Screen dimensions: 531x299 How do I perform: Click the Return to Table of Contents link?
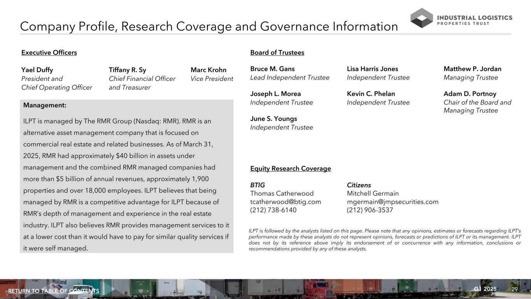pyautogui.click(x=54, y=291)
